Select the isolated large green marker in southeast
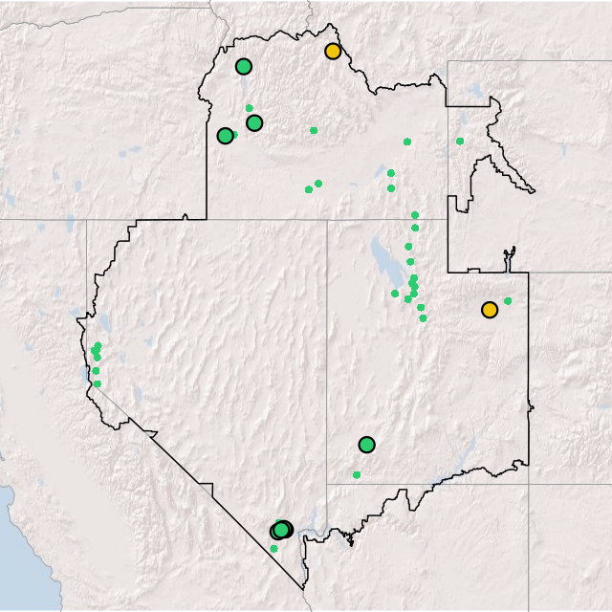This screenshot has width=612, height=612. [x=366, y=445]
